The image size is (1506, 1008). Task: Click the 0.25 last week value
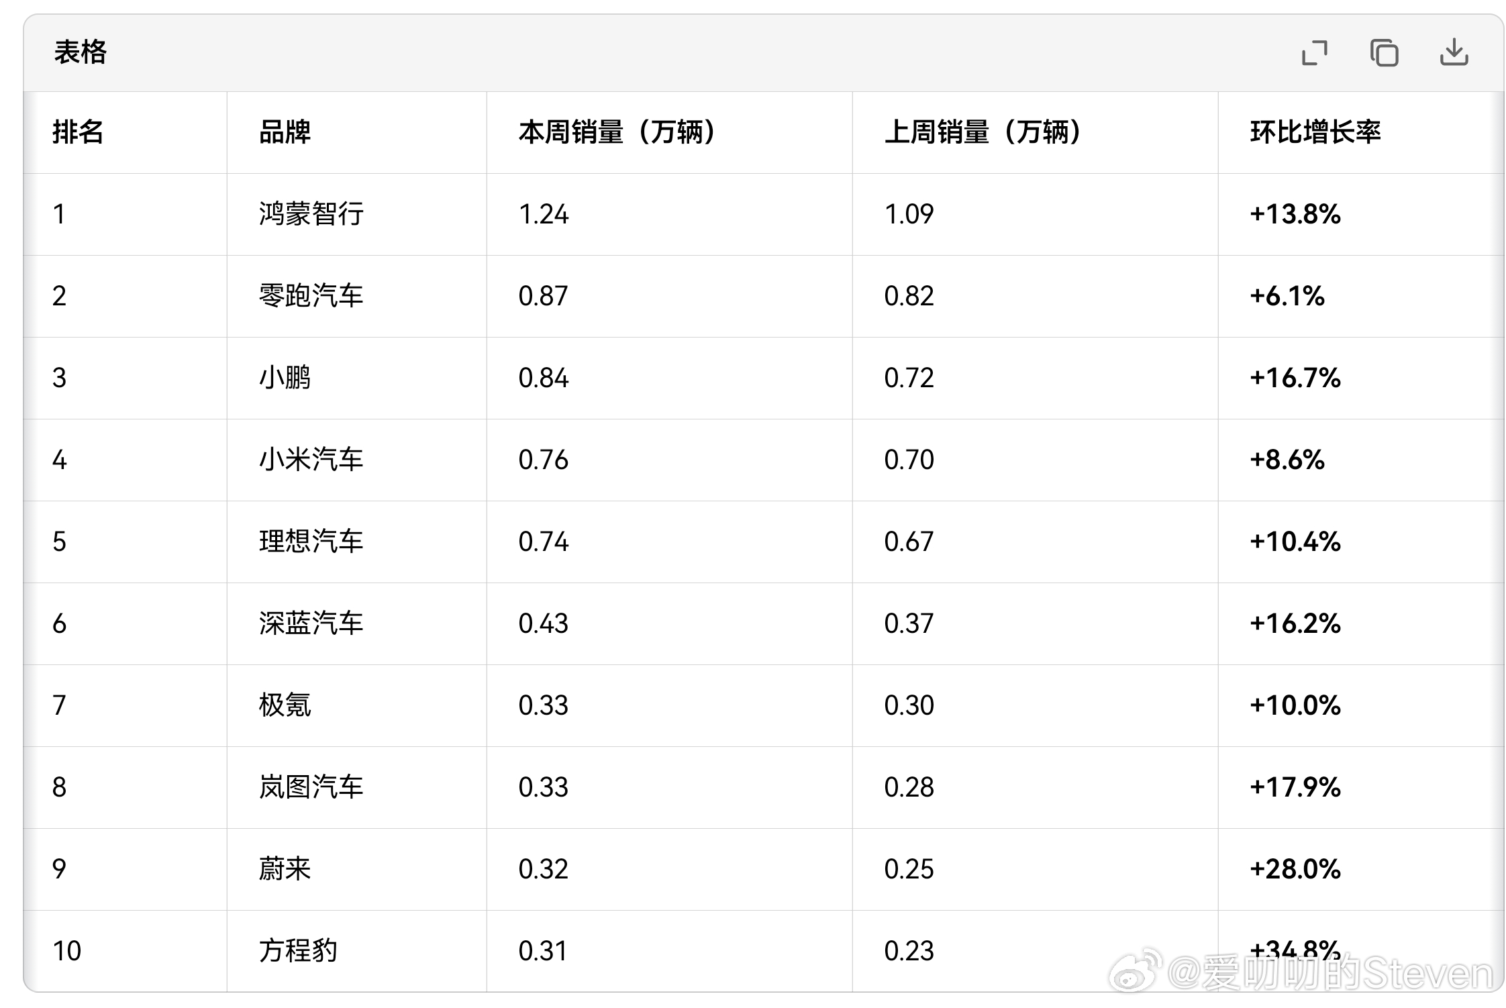tap(909, 869)
